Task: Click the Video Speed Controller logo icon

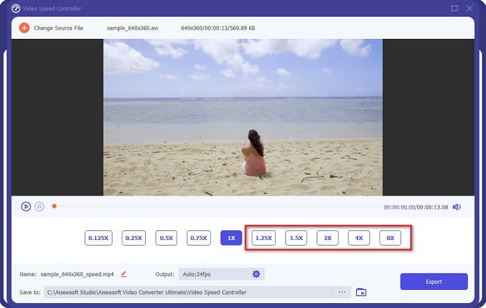Action: pyautogui.click(x=16, y=8)
